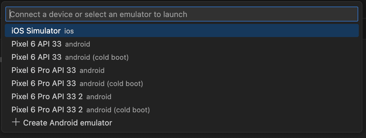Select the highlighted iOS Simulator entry
The width and height of the screenshot is (366, 138).
point(181,31)
